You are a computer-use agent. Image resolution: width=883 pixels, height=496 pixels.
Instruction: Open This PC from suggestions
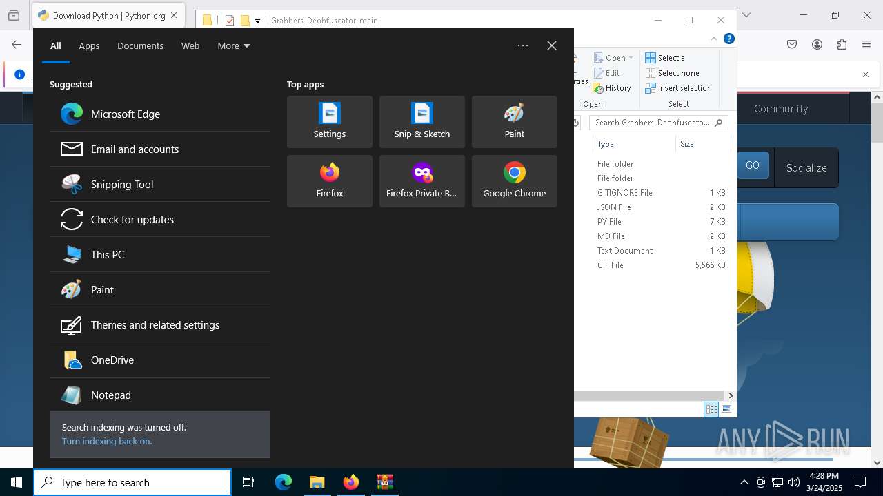(x=159, y=255)
